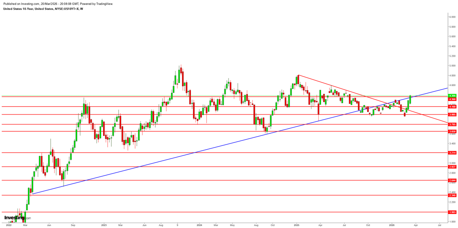Screen dimensions: 458x228
Task: Click the 5.200 price axis value
Action: click(x=452, y=56)
